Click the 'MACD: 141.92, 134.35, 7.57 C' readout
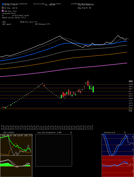Image resolution: width=134 pixels, height=177 pixels. (x=14, y=18)
